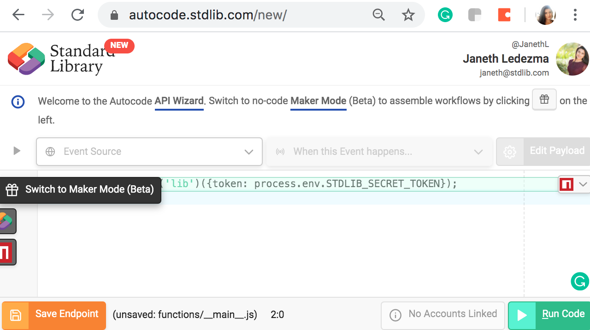This screenshot has height=330, width=590.
Task: Open Chrome three-dot menu
Action: coord(575,15)
